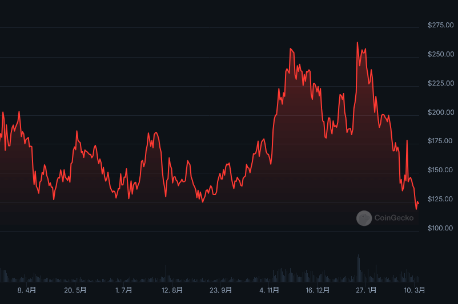This screenshot has height=304, width=458.
Task: Select the 10. 3月 date label
Action: [415, 290]
